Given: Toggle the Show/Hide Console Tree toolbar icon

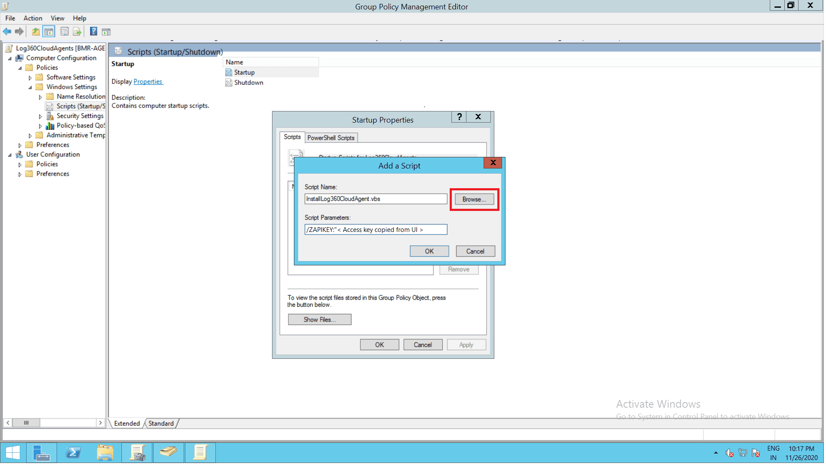Looking at the screenshot, I should click(x=49, y=31).
